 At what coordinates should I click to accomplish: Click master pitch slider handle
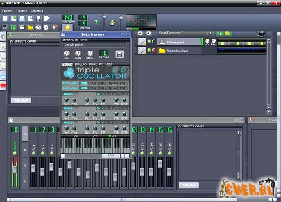tap(121, 18)
